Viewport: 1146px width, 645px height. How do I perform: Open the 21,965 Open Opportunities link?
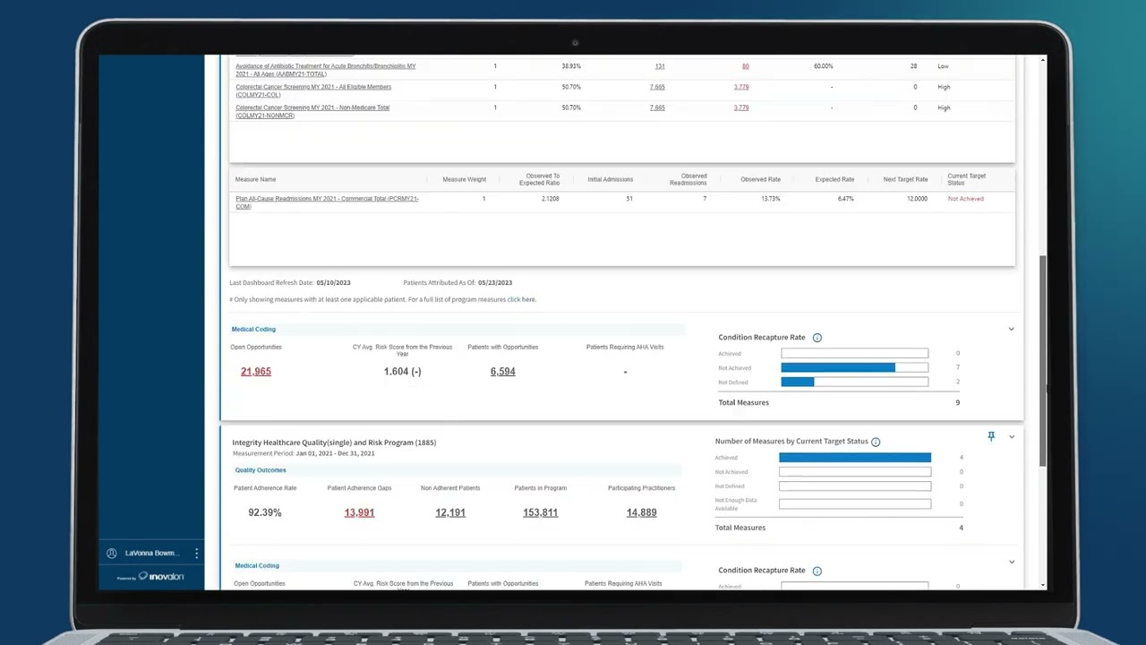(x=255, y=371)
